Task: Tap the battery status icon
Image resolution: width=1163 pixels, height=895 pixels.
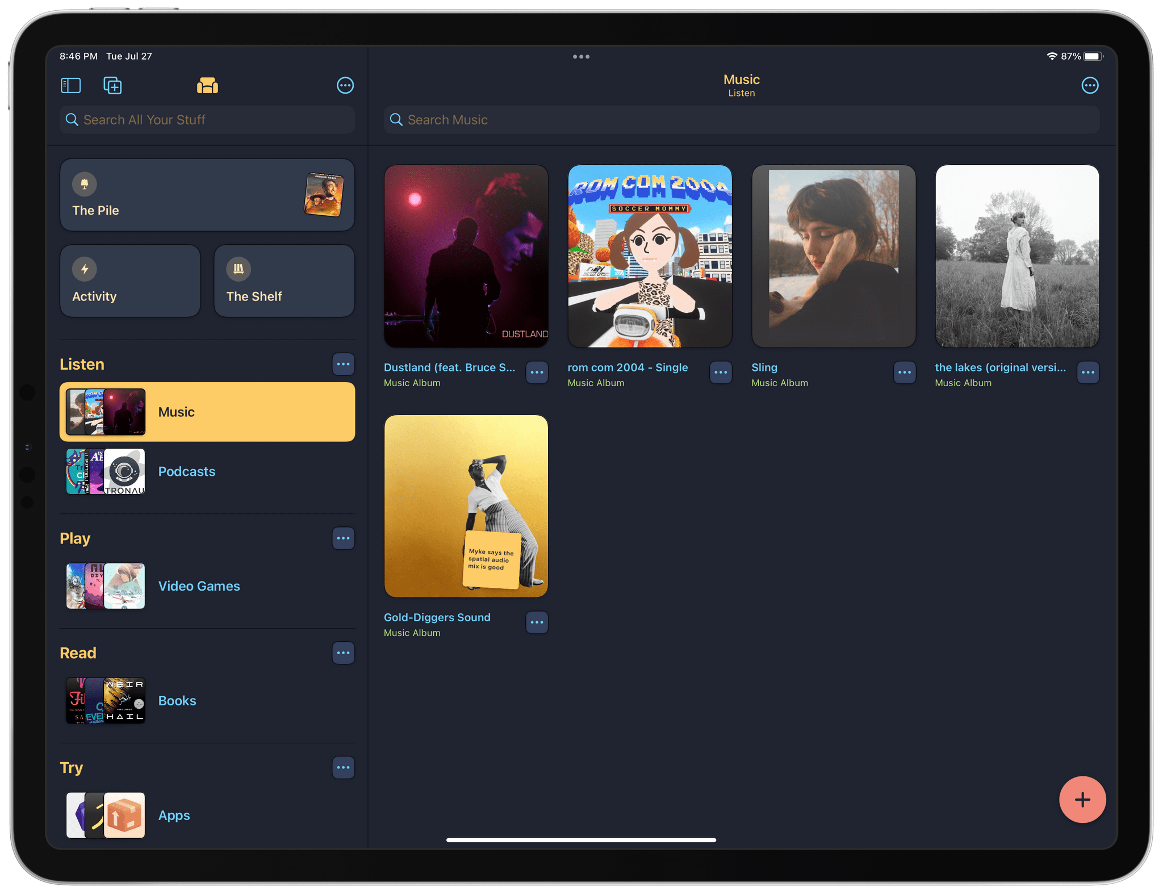Action: pyautogui.click(x=1093, y=56)
